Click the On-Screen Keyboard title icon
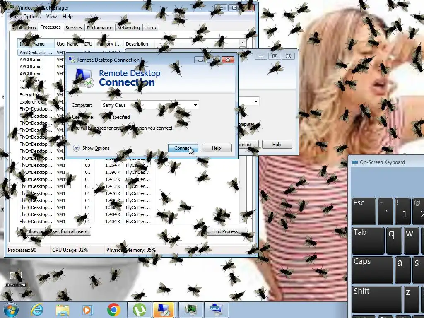This screenshot has height=318, width=424. pyautogui.click(x=354, y=162)
